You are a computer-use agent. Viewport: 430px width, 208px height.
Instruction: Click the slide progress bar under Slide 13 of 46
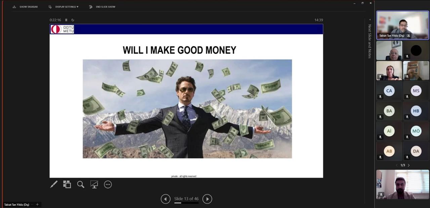[x=186, y=203]
